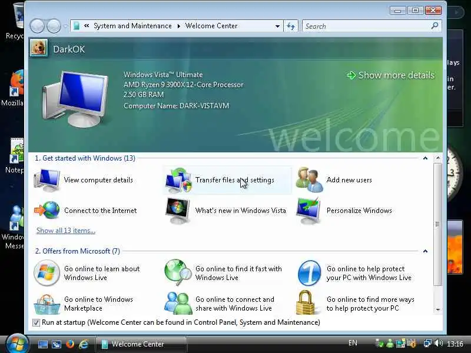This screenshot has height=353, width=471.
Task: Click the Transfer files and settings icon
Action: (178, 180)
